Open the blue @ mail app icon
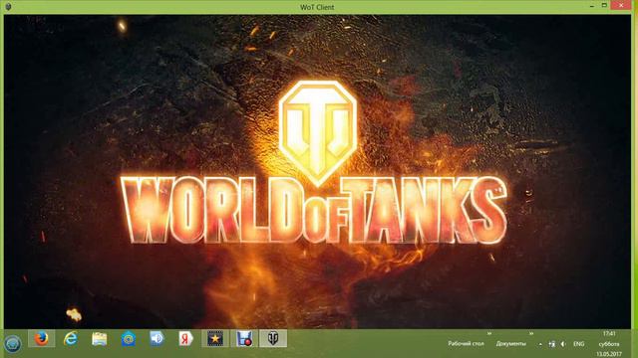The height and width of the screenshot is (358, 638). click(129, 338)
